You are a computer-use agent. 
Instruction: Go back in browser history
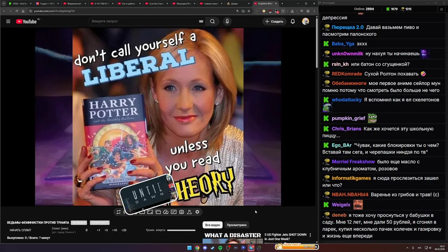(4, 11)
